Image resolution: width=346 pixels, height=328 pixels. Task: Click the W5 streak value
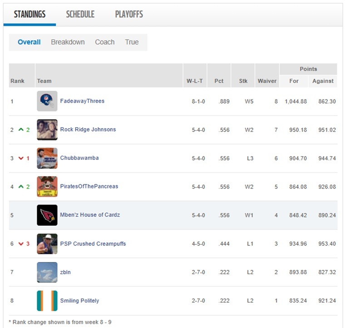tap(249, 101)
